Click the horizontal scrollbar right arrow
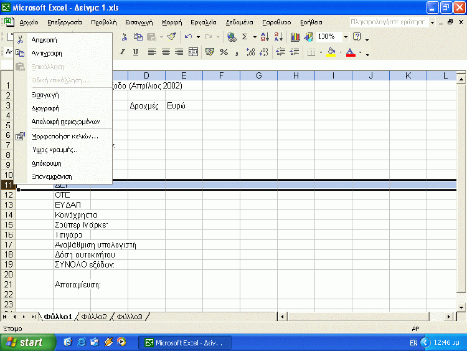467x351 pixels. 448,317
